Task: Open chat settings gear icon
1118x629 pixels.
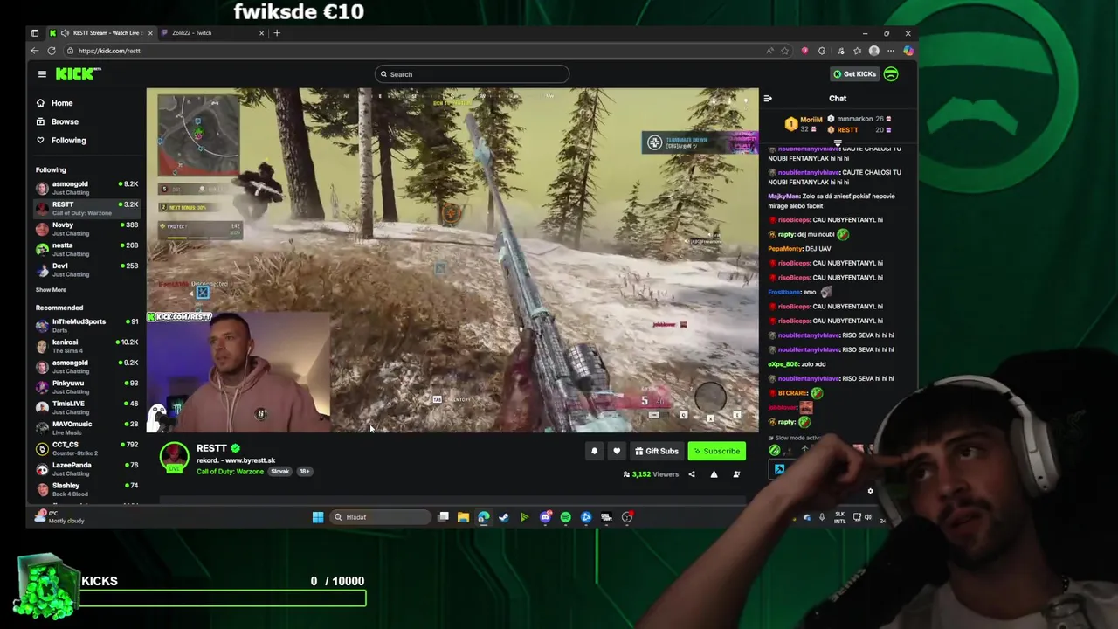Action: coord(870,491)
